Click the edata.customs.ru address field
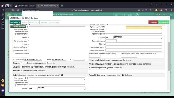Viewport: 174px width, 98px height. 32,10
